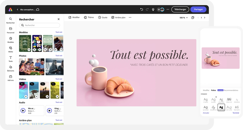Click the Télécharger button

click(180, 9)
